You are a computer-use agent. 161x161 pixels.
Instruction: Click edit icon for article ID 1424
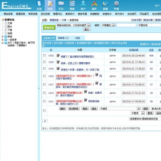tap(58, 68)
